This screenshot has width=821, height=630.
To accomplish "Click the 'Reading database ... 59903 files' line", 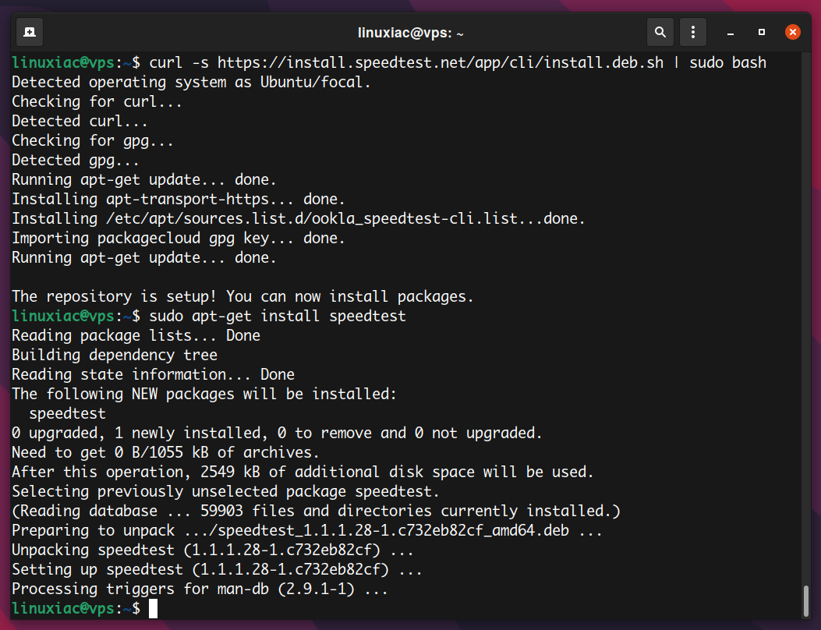I will (316, 511).
